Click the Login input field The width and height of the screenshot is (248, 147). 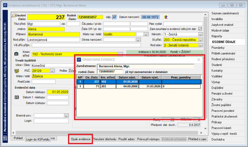pos(51,121)
